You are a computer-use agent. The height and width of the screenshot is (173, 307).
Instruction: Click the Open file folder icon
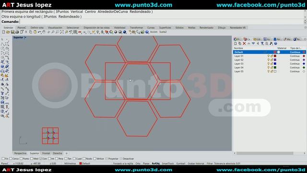8,32
